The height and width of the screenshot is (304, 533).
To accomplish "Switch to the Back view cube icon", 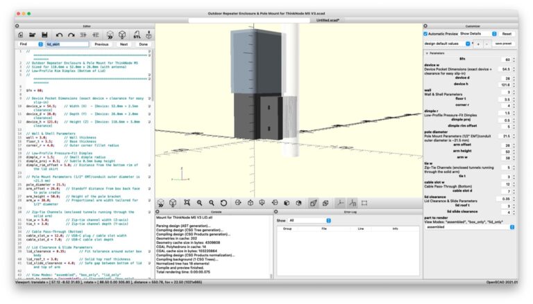I will pyautogui.click(x=299, y=203).
